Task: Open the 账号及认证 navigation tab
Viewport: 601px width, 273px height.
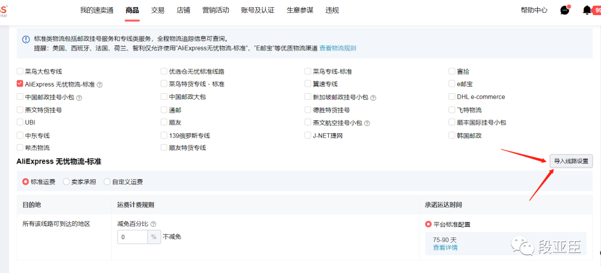Action: pyautogui.click(x=258, y=11)
